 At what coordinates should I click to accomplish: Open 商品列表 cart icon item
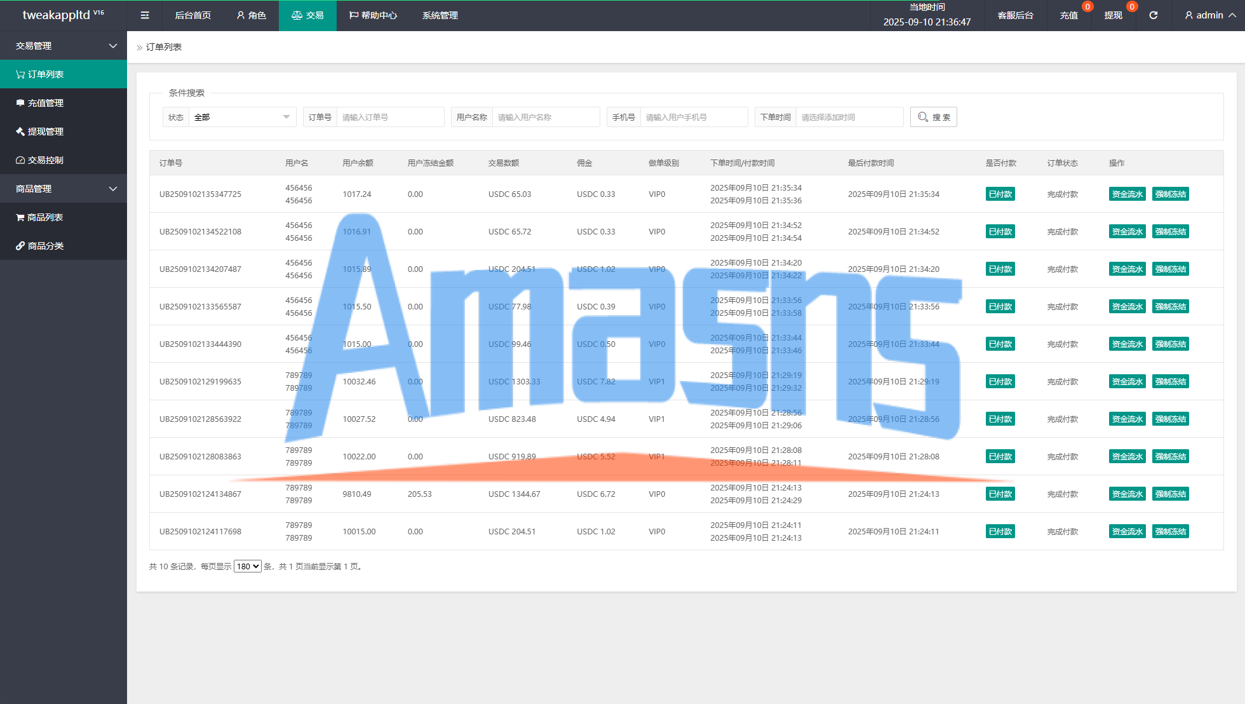point(39,217)
